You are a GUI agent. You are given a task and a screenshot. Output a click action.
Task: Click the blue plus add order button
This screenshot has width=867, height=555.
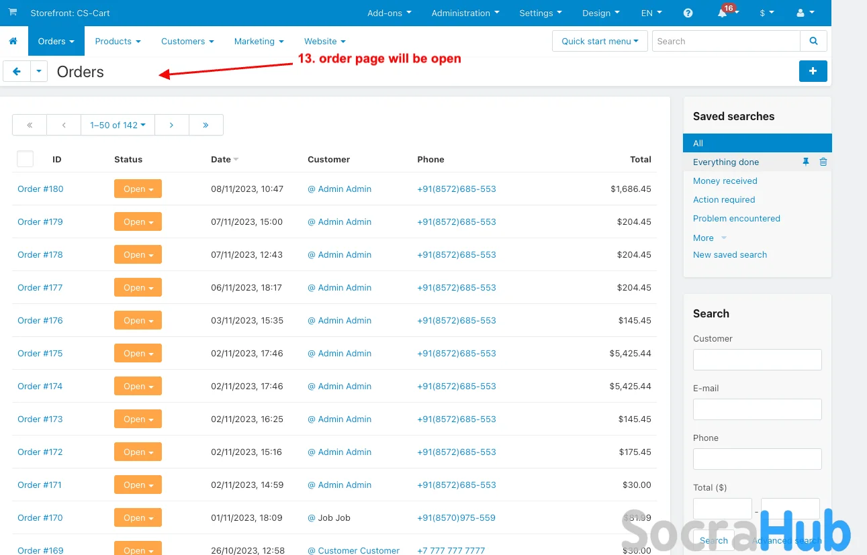(x=813, y=71)
